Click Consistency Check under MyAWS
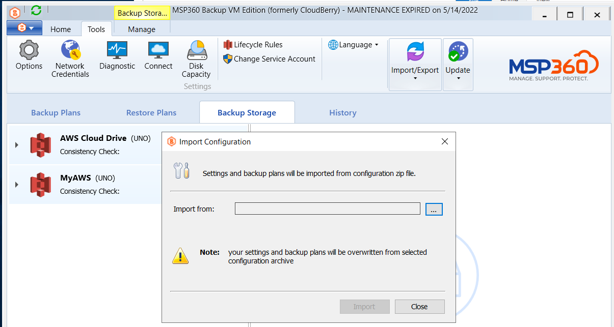This screenshot has width=614, height=327. (x=90, y=191)
